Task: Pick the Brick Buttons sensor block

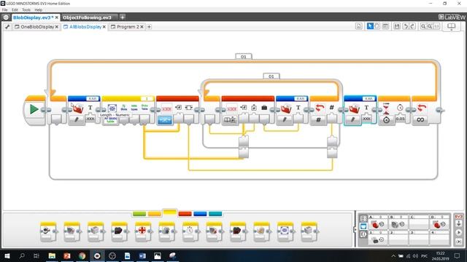Action: point(48,231)
